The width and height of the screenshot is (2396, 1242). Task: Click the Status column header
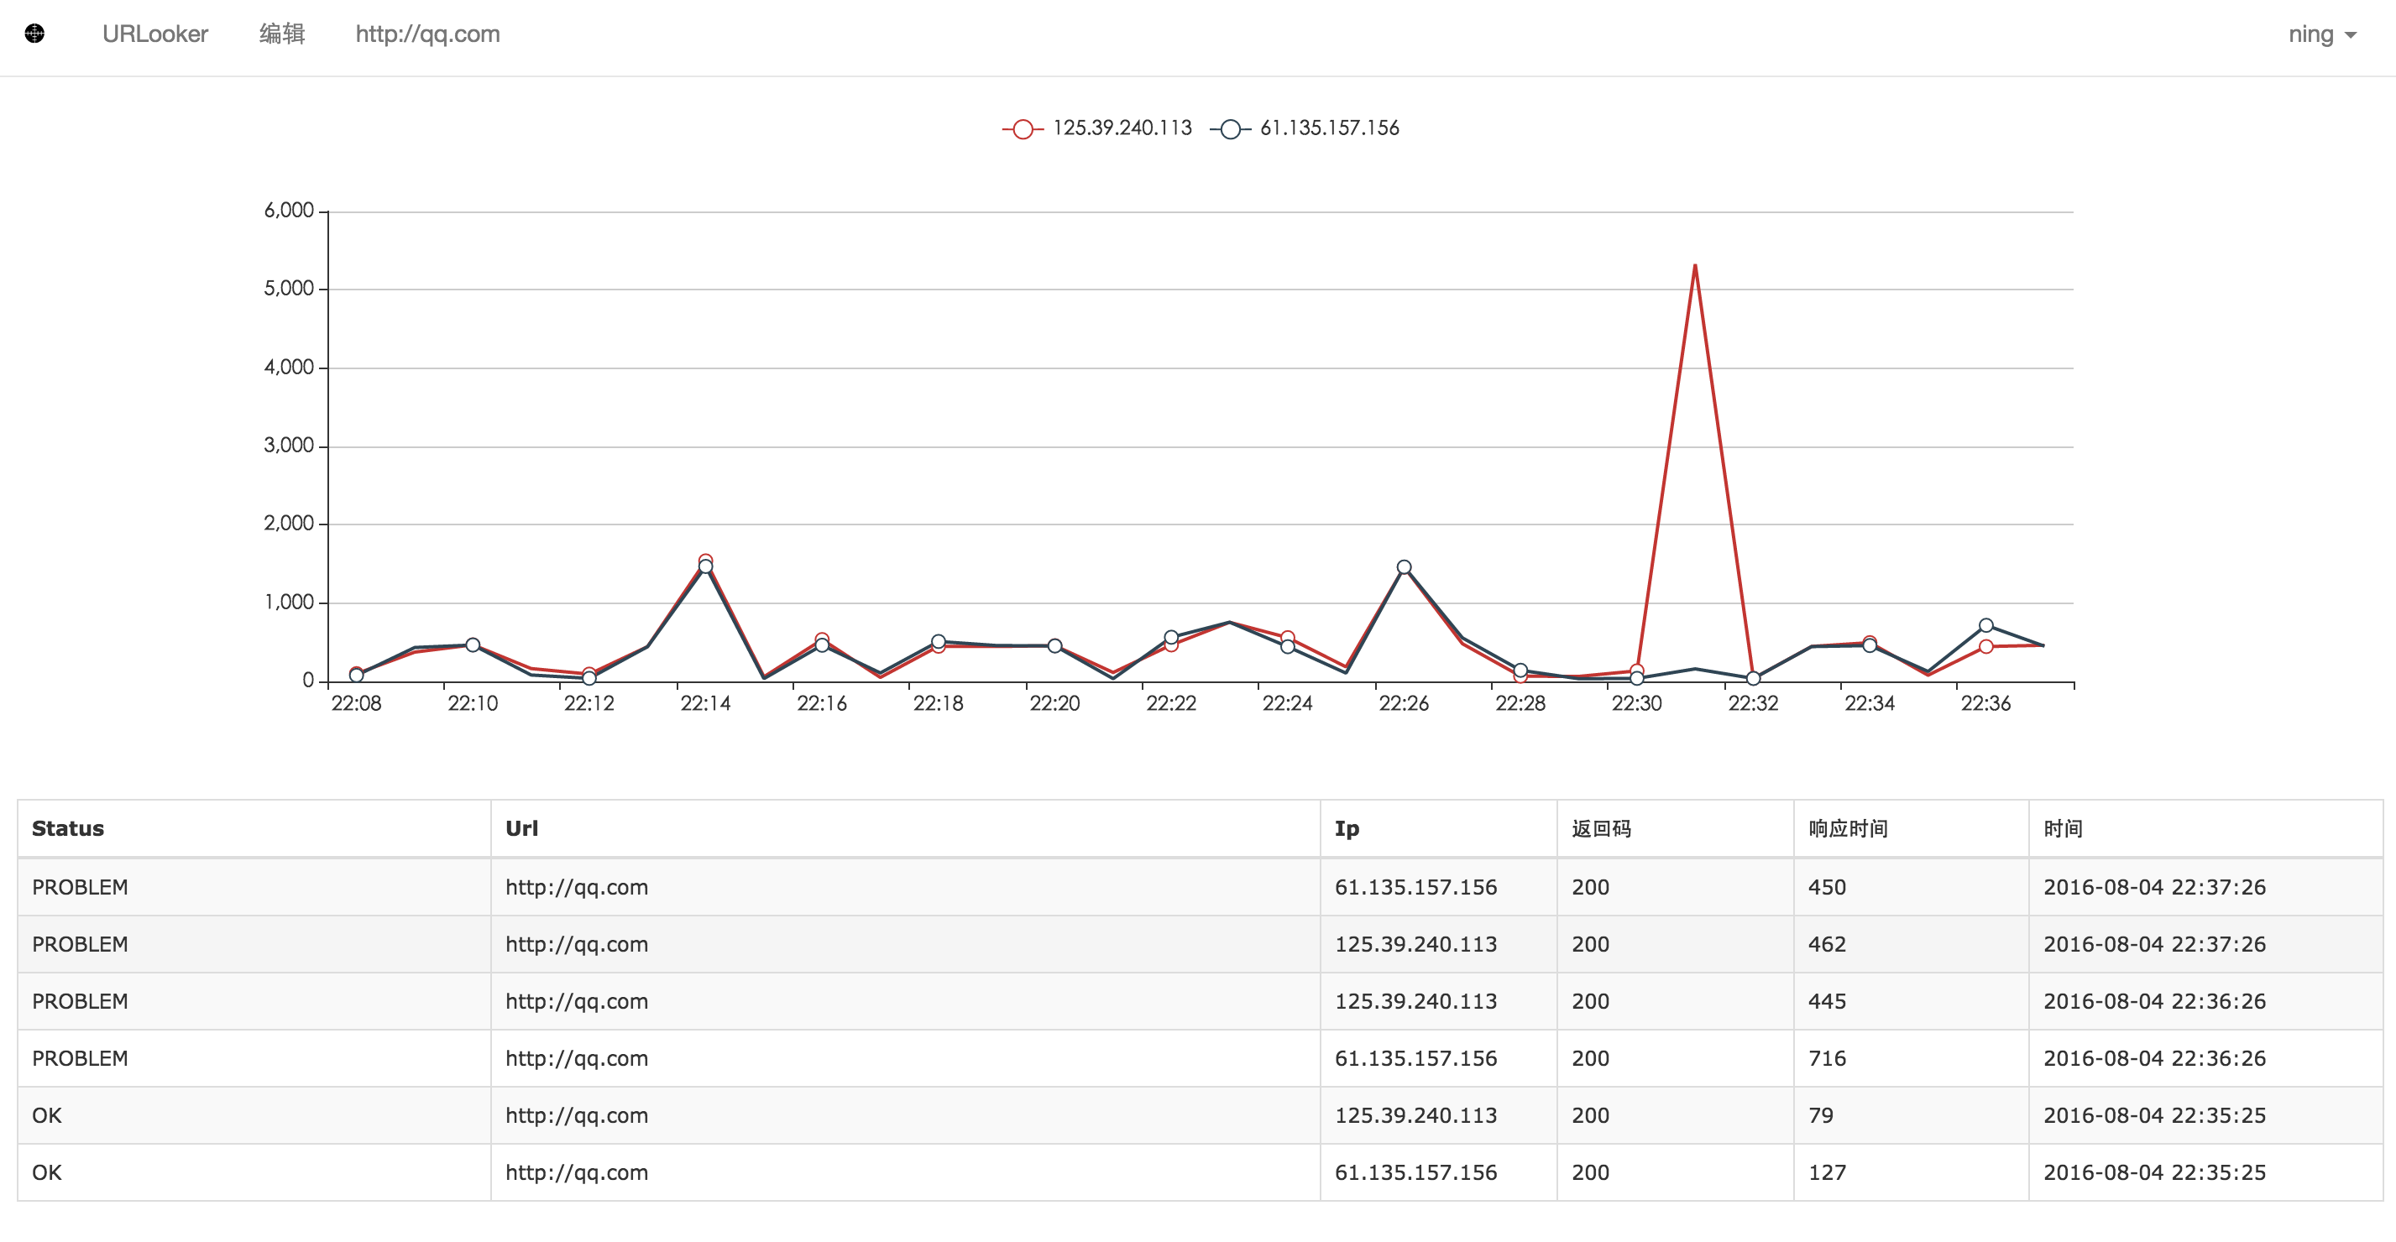tap(68, 828)
